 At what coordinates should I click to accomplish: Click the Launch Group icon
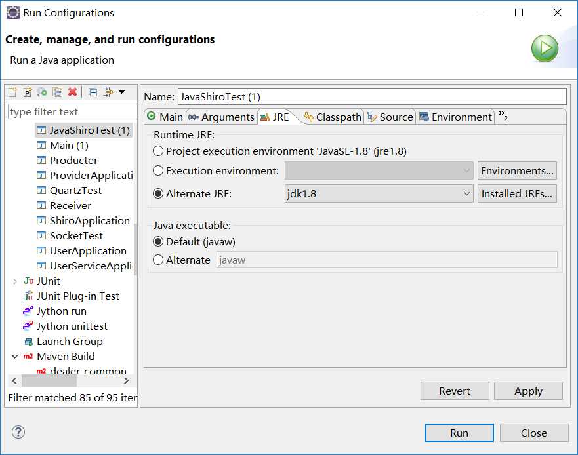pyautogui.click(x=28, y=342)
